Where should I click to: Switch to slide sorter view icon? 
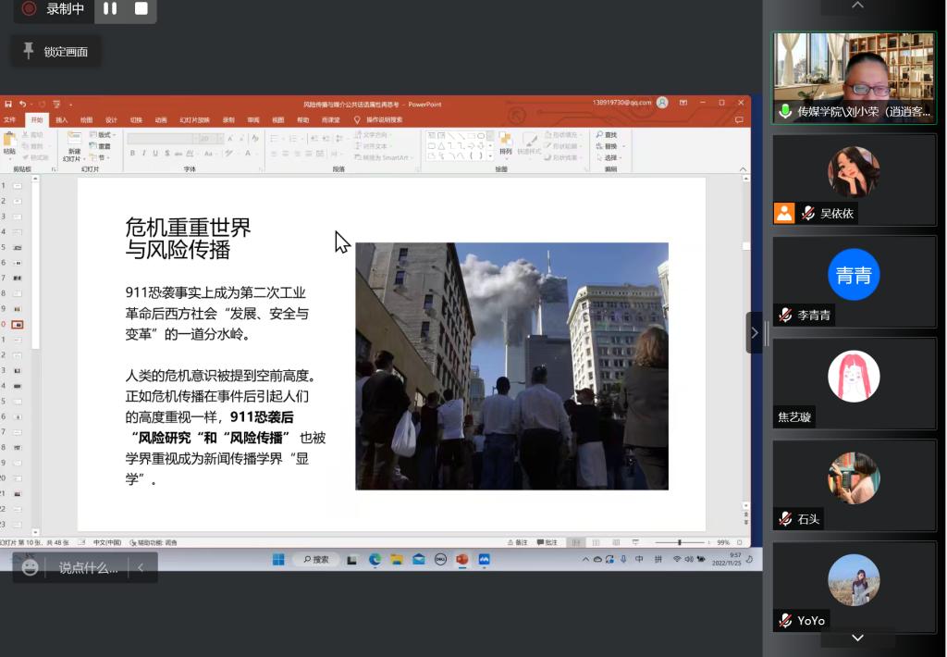click(596, 543)
